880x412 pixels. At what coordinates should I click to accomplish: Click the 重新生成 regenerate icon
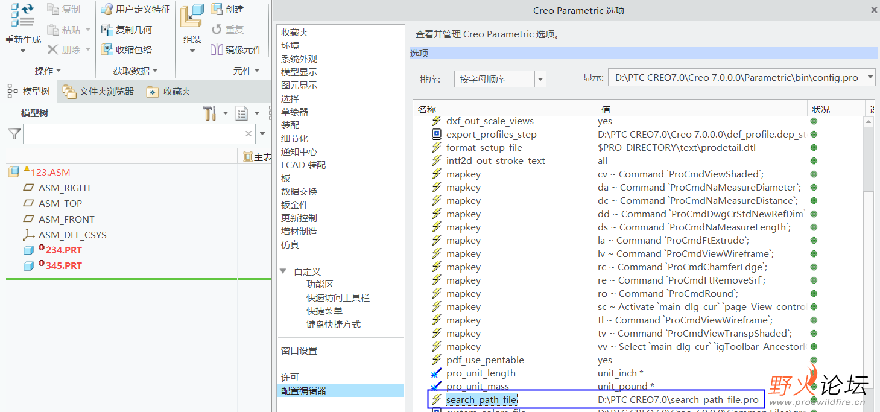(23, 16)
